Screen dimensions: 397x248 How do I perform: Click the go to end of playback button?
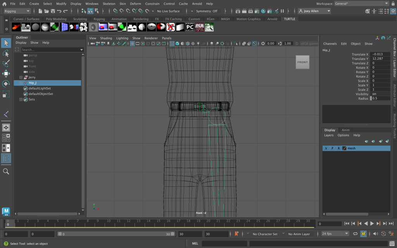click(391, 224)
